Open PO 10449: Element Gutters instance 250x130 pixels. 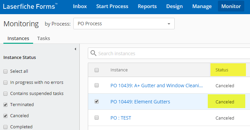pyautogui.click(x=140, y=102)
